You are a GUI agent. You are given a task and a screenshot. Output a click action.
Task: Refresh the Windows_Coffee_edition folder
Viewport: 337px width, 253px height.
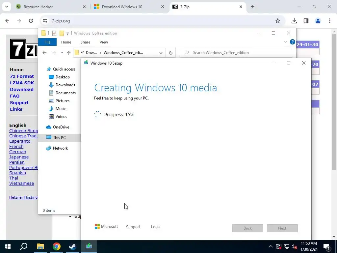pyautogui.click(x=171, y=53)
